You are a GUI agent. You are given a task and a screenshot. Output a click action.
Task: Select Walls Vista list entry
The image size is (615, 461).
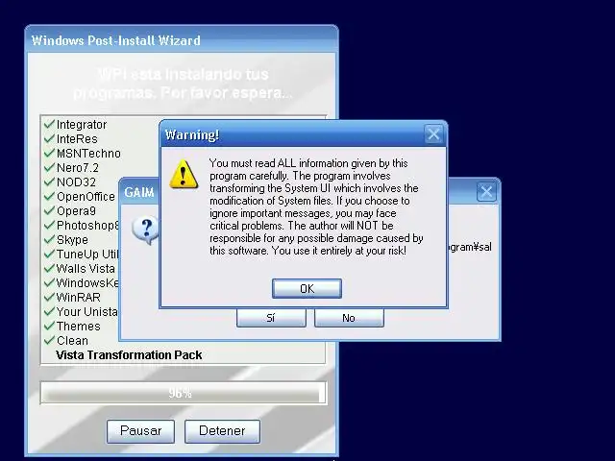click(x=86, y=269)
